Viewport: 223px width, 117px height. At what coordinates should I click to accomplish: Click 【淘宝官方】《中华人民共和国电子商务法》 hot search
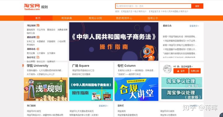click(x=168, y=11)
